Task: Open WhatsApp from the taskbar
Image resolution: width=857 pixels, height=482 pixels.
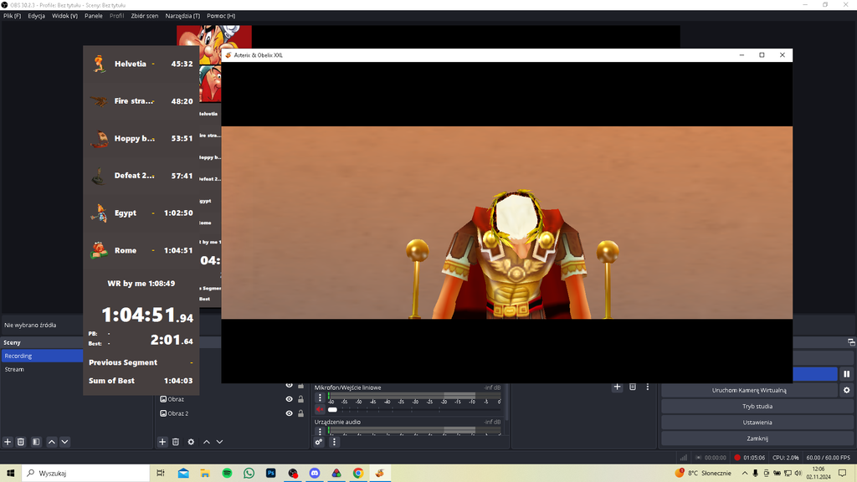Action: click(x=249, y=474)
